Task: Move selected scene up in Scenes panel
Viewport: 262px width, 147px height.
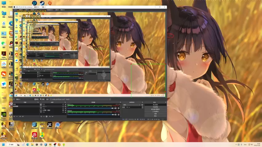Action: point(20,117)
